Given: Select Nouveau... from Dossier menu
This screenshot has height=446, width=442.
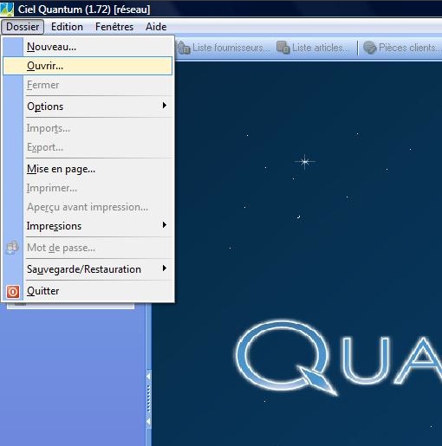Looking at the screenshot, I should pyautogui.click(x=88, y=47).
